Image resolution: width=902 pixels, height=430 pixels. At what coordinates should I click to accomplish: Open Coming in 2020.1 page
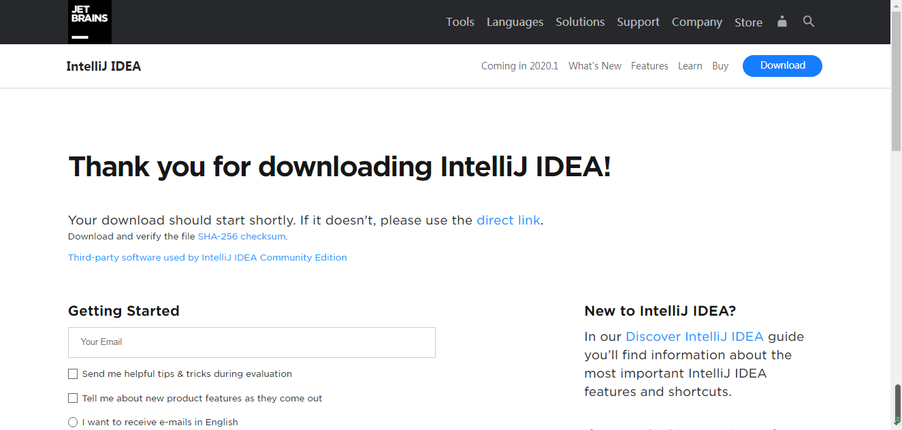[519, 66]
